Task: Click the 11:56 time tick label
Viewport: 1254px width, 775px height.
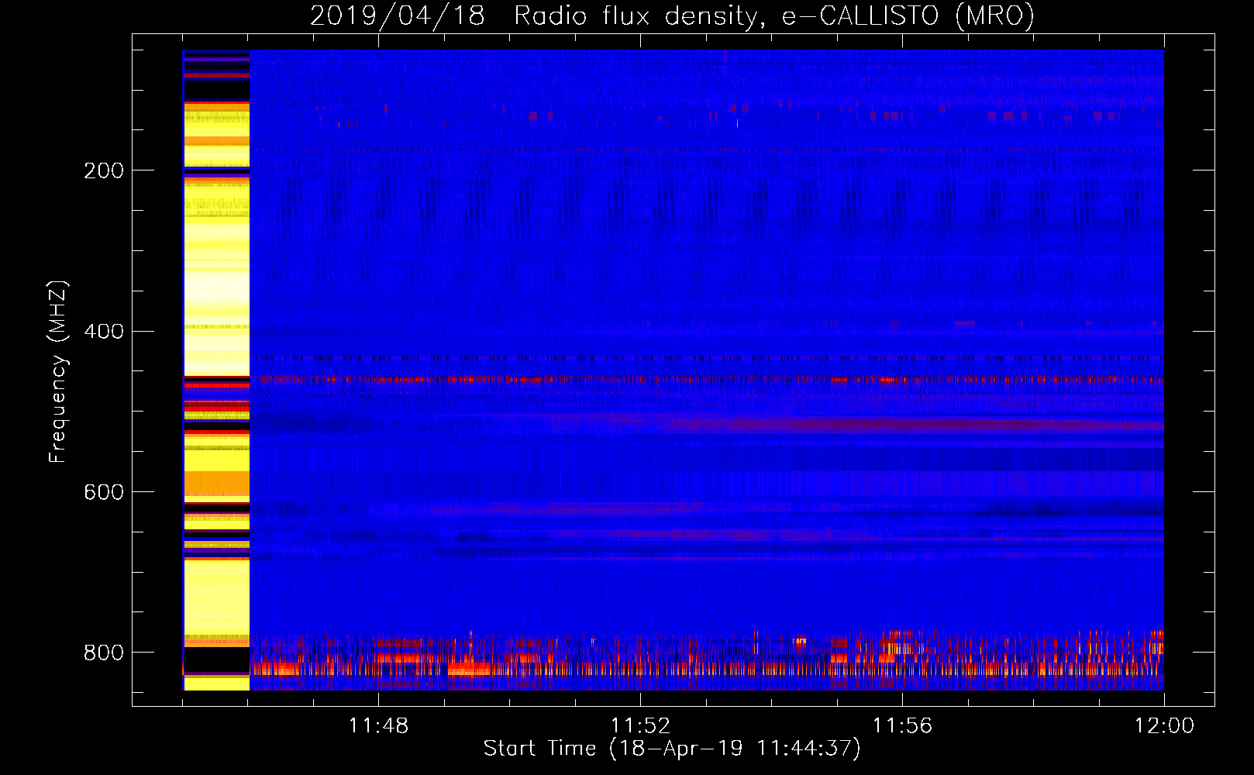Action: 902,725
